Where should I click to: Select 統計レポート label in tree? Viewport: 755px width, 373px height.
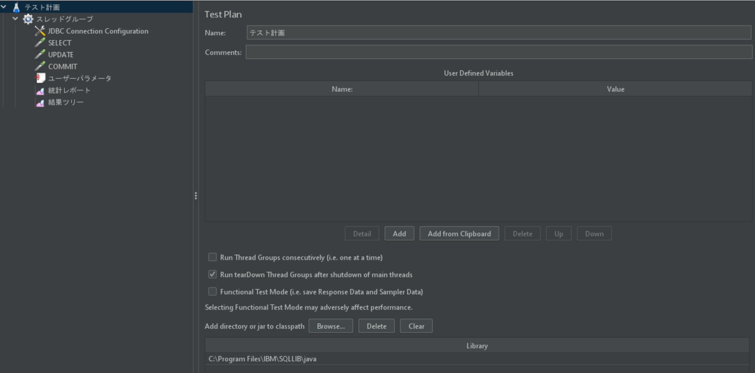tap(69, 90)
